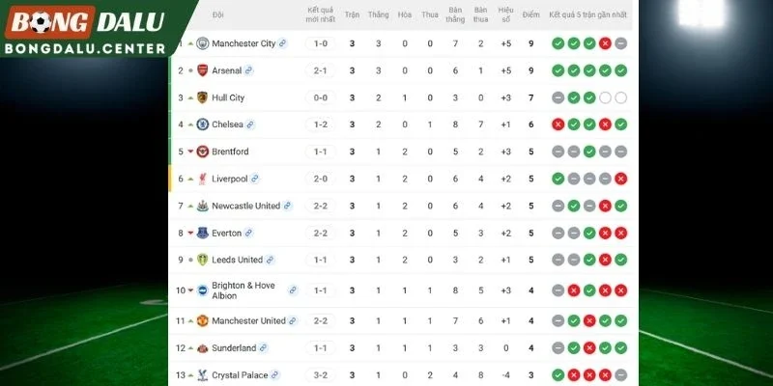Click the Arsenal club crest icon

coord(203,70)
